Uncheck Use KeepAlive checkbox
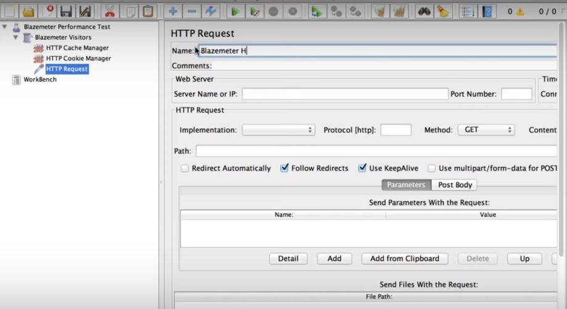 click(x=362, y=167)
